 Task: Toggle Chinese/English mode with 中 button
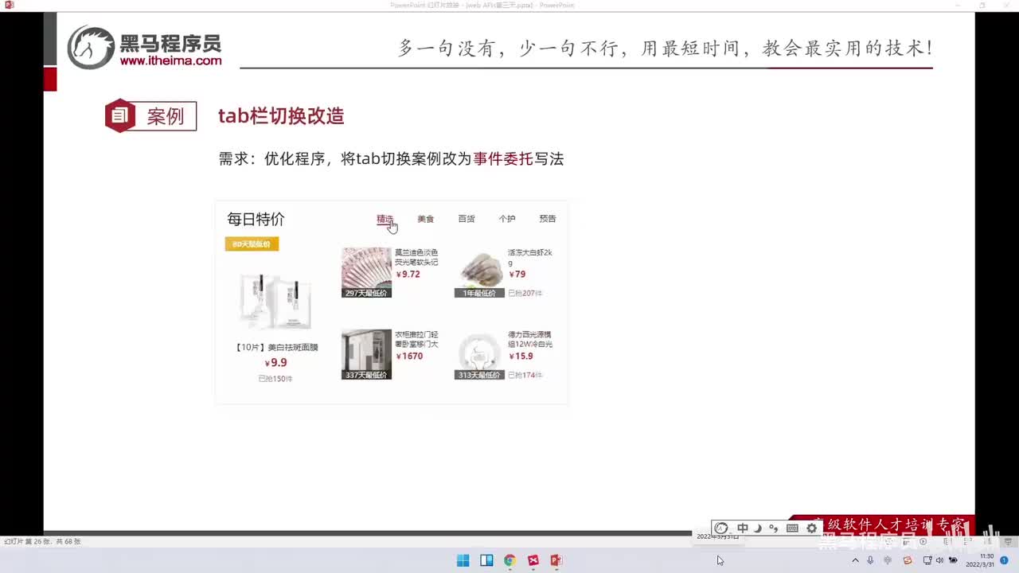point(743,528)
